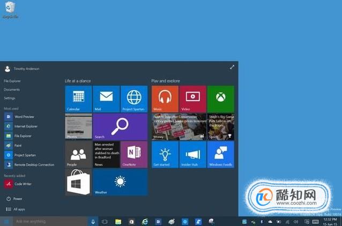Click the Start button on taskbar
This screenshot has height=226, width=342.
(6, 221)
